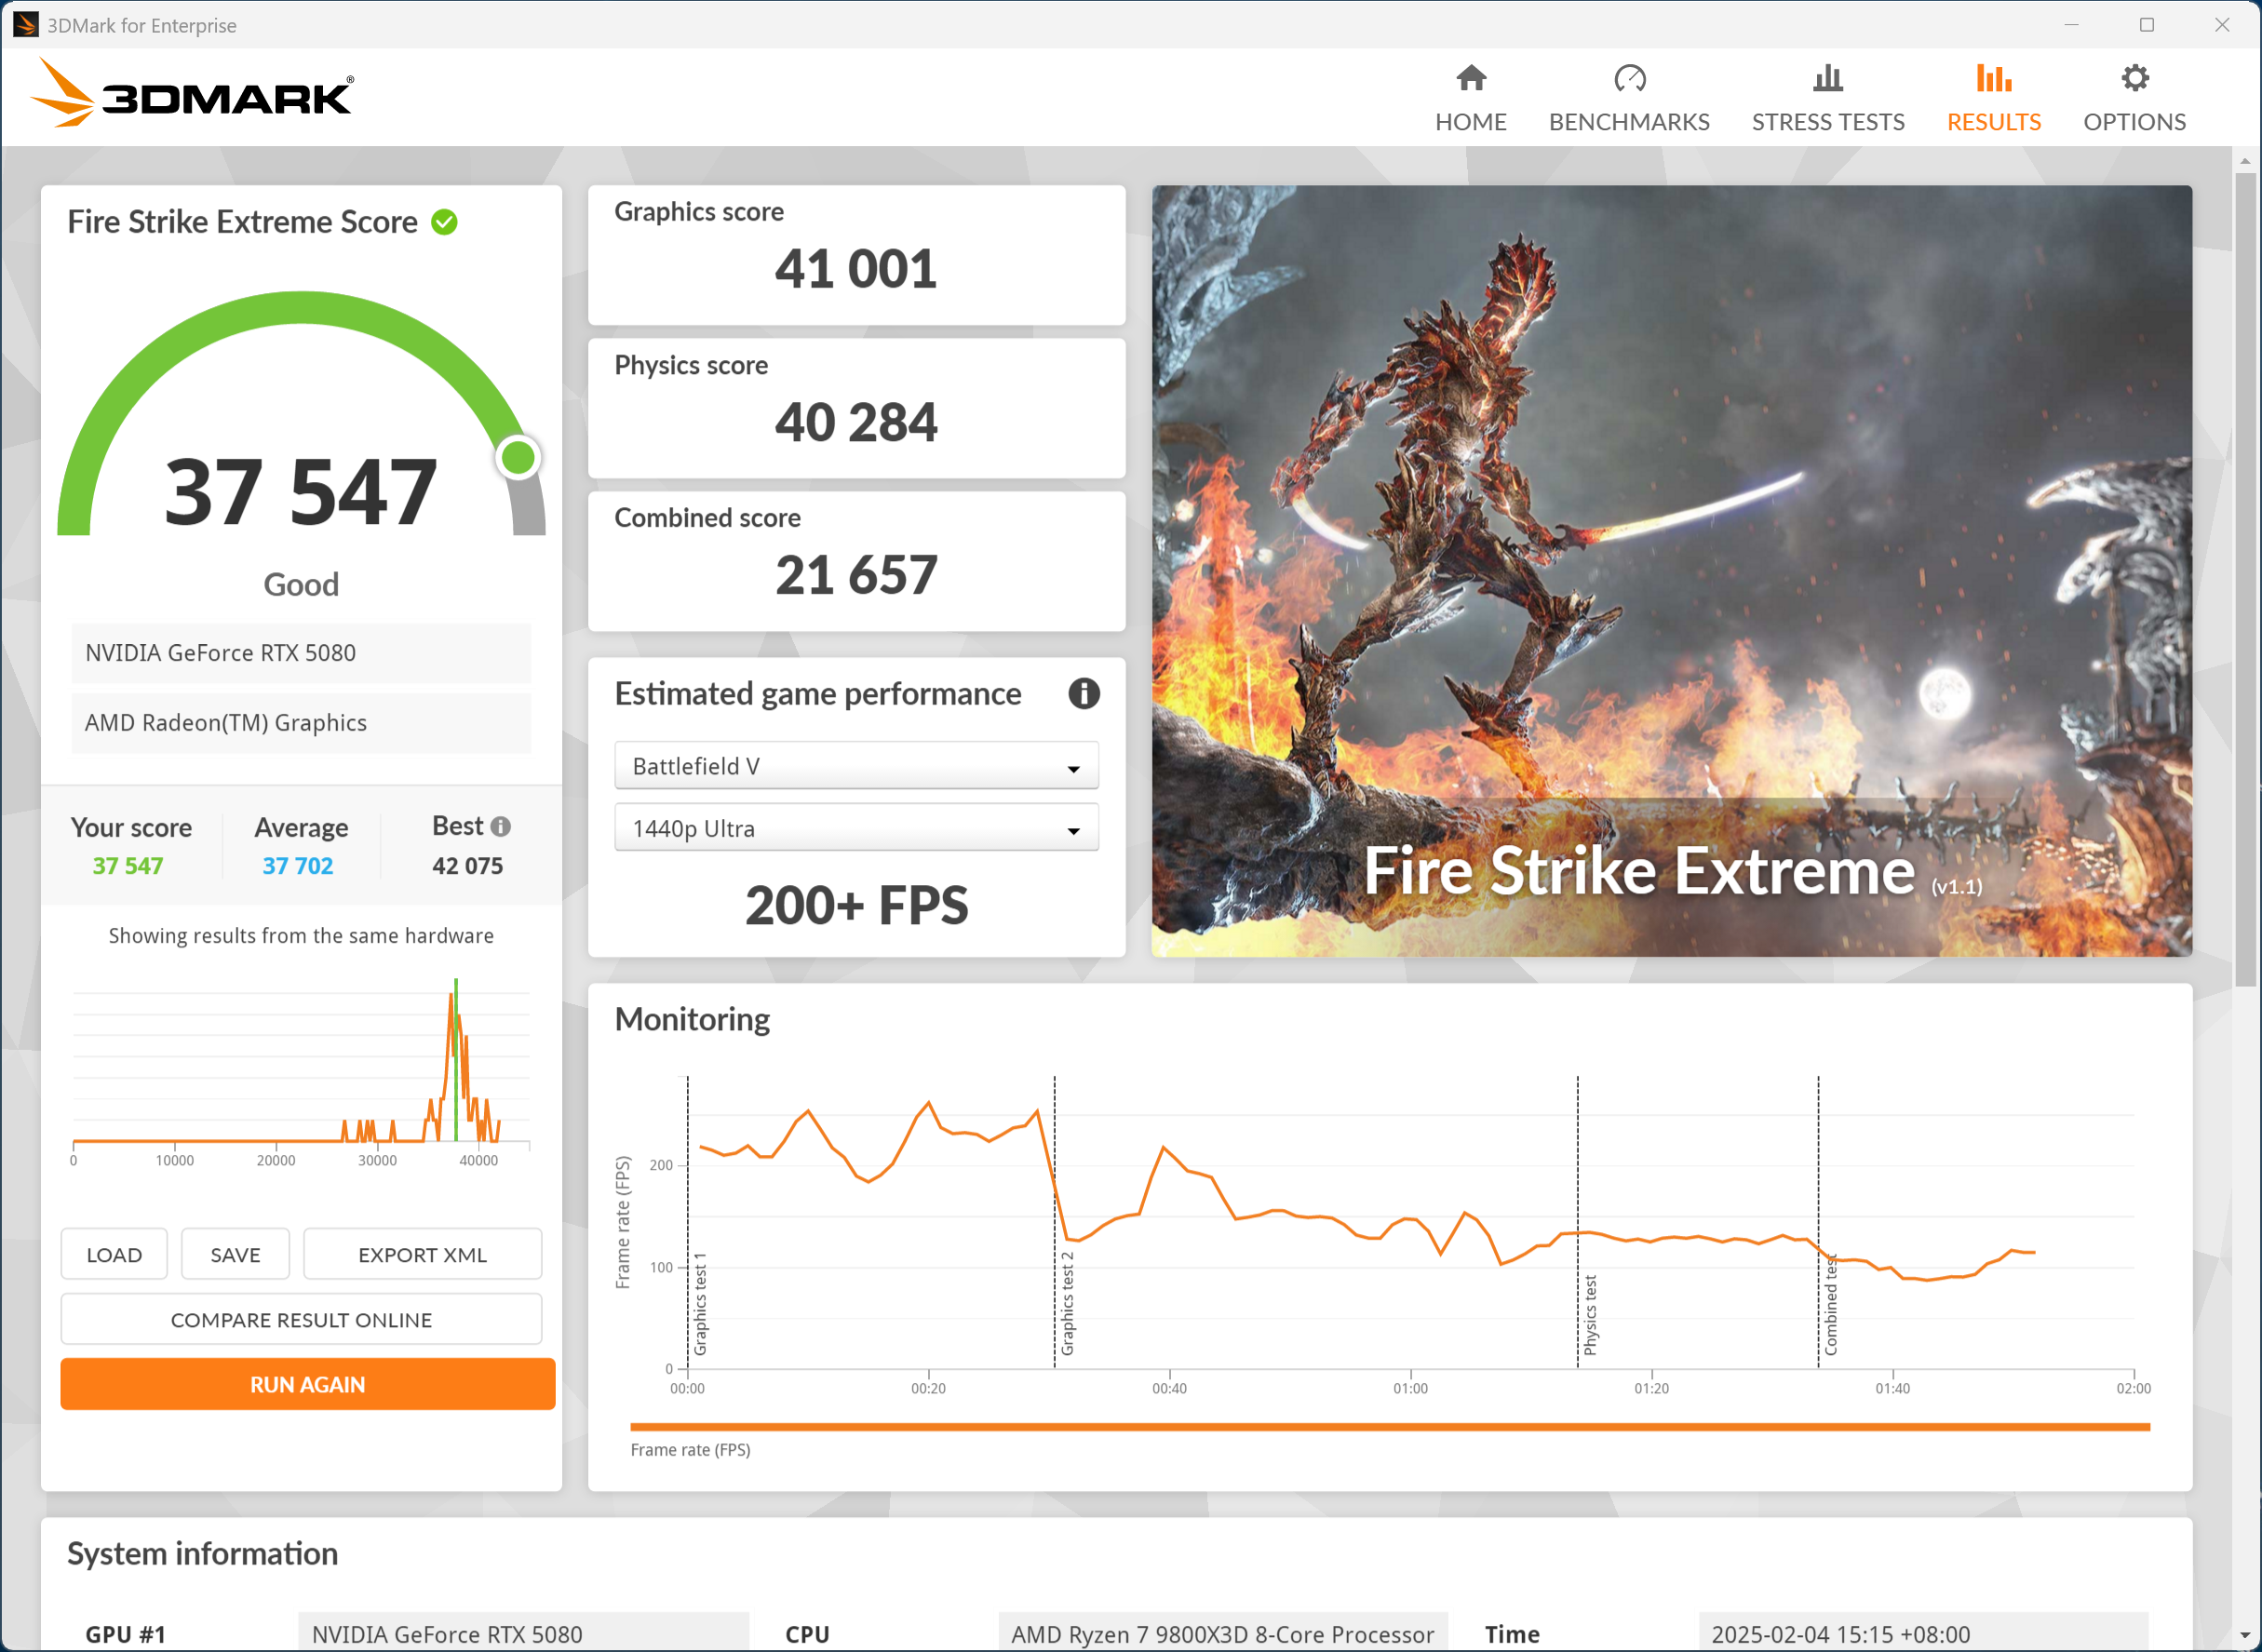Click the scrollbar up arrow
This screenshot has width=2262, height=1652.
2245,160
